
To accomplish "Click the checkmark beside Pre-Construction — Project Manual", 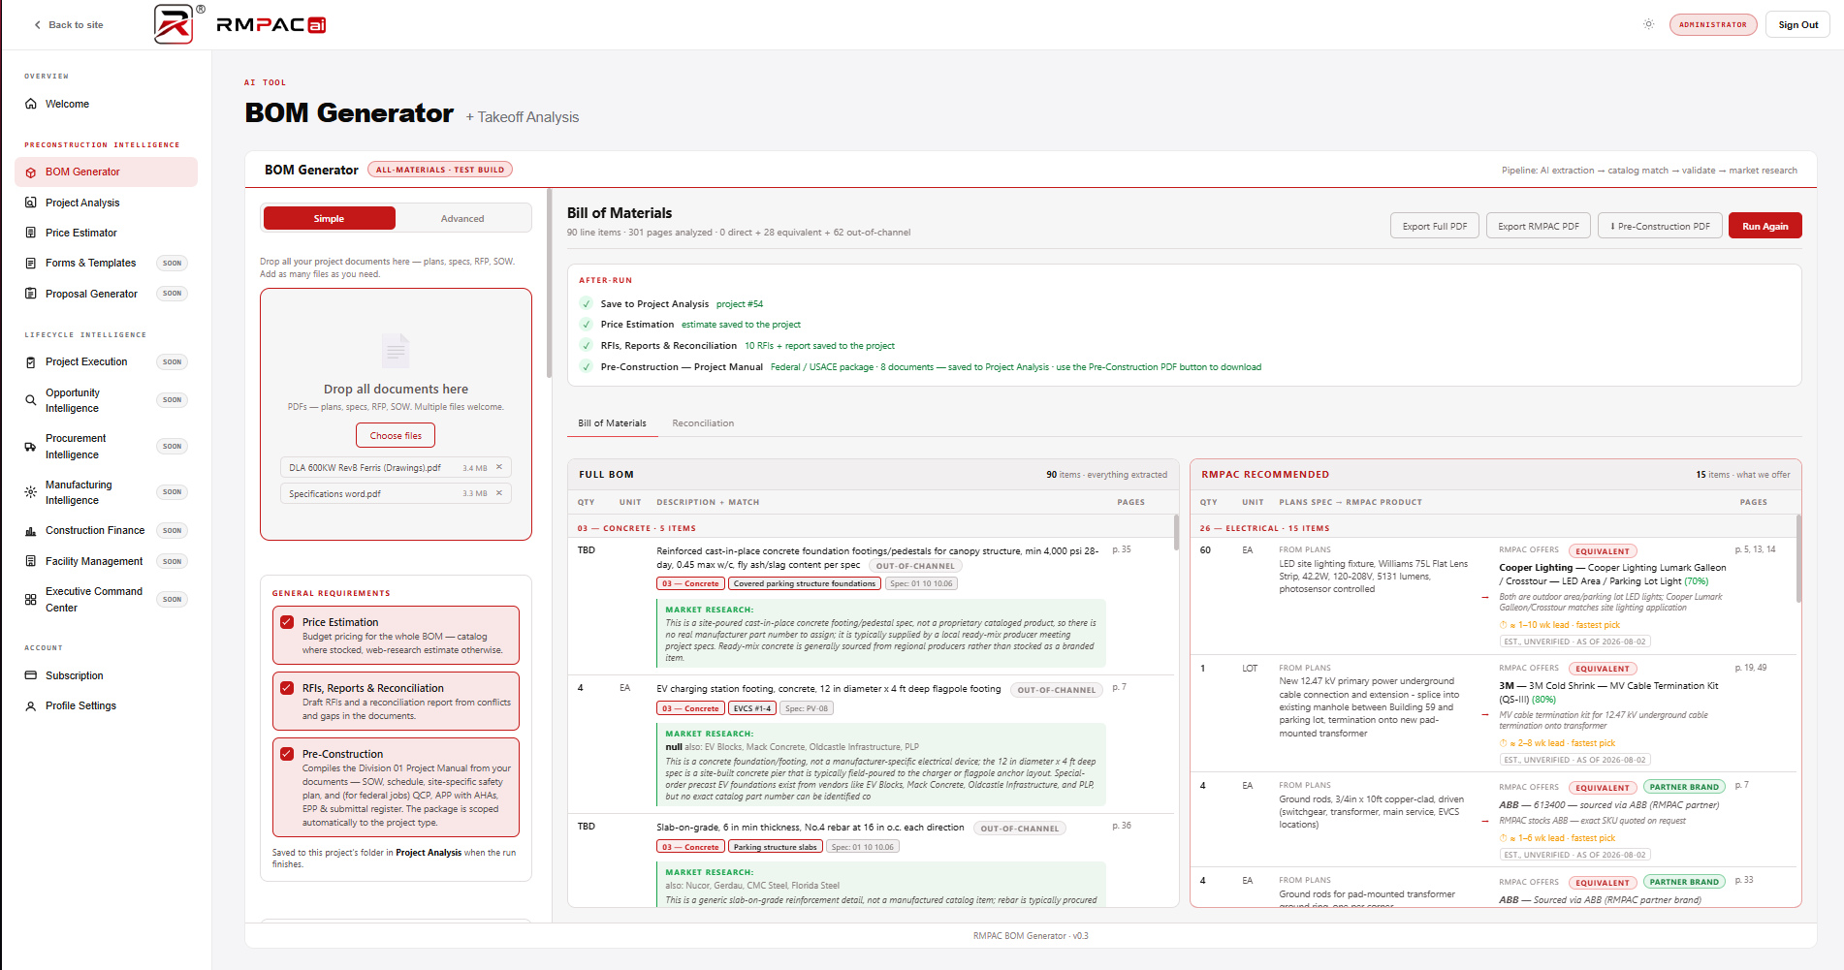I will [x=587, y=367].
